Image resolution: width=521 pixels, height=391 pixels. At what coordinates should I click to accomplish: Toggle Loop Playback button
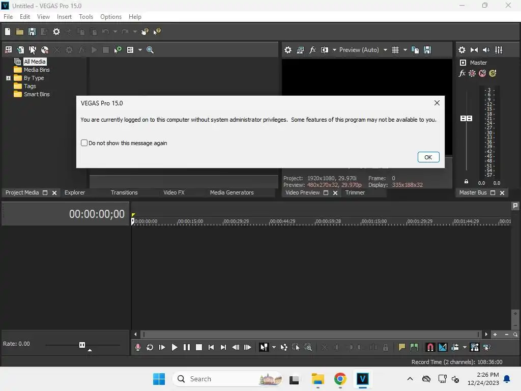tap(150, 347)
